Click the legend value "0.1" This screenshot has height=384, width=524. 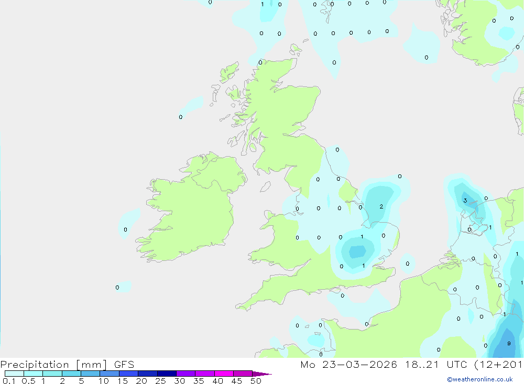pyautogui.click(x=9, y=381)
